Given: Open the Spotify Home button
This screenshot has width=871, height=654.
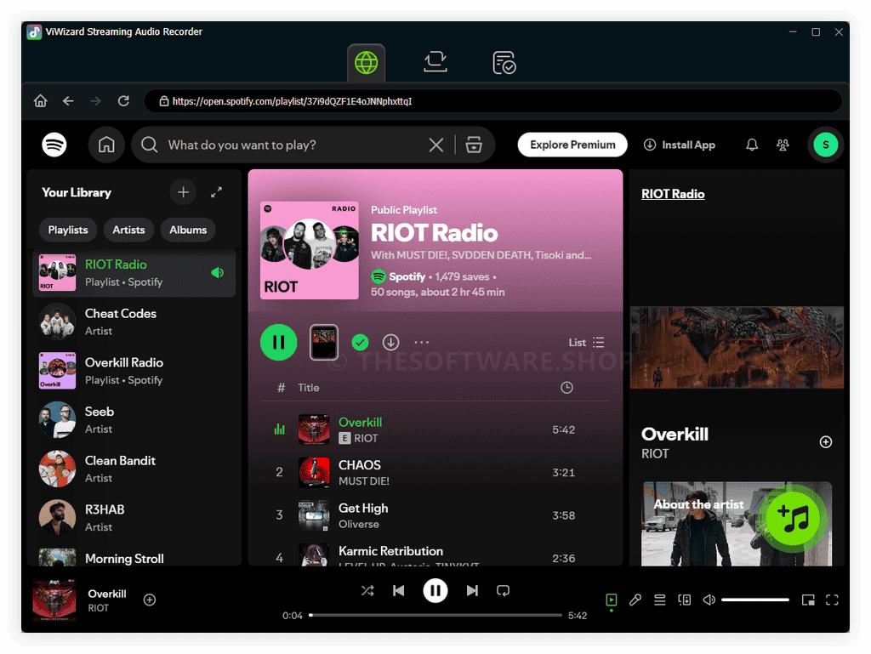Looking at the screenshot, I should 106,145.
